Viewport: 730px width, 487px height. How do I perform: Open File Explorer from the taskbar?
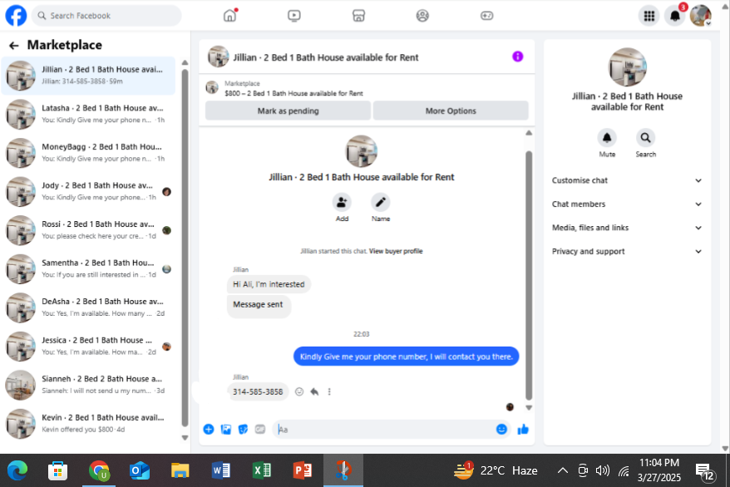point(180,470)
